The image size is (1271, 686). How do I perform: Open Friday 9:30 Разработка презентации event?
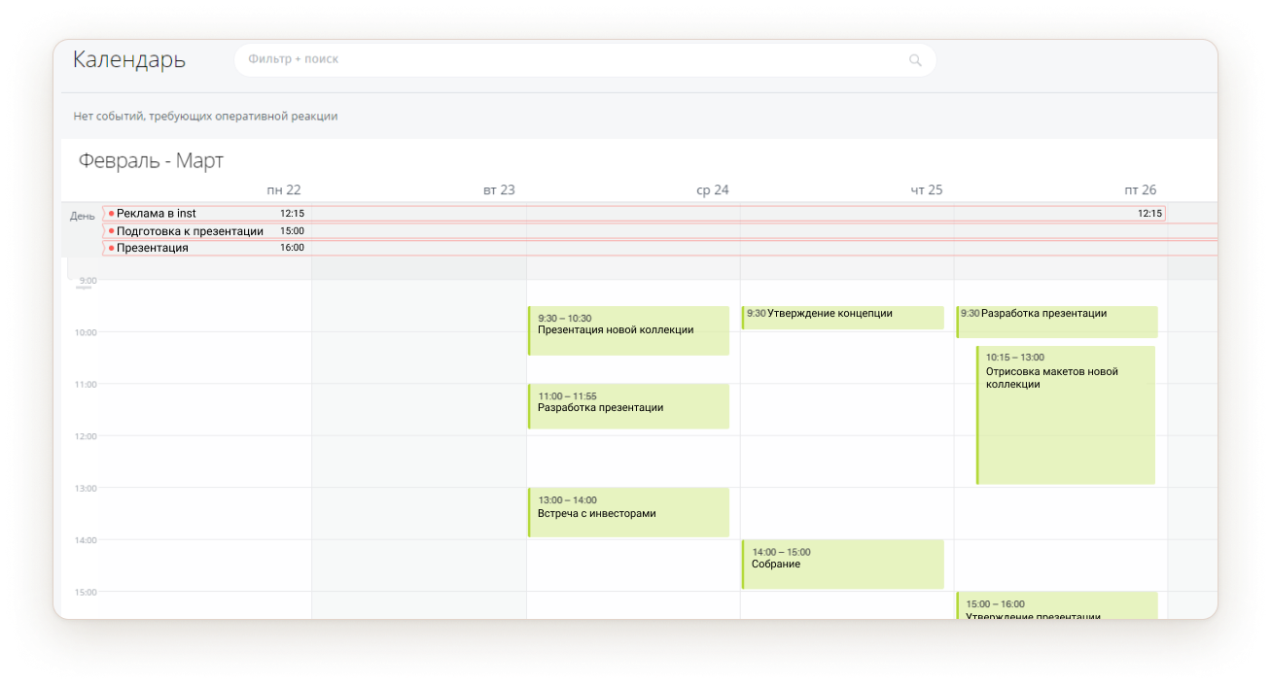point(1057,322)
